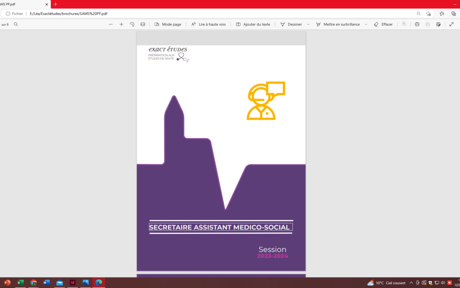
Task: Open PowerPoint from the taskbar
Action: click(x=7, y=283)
